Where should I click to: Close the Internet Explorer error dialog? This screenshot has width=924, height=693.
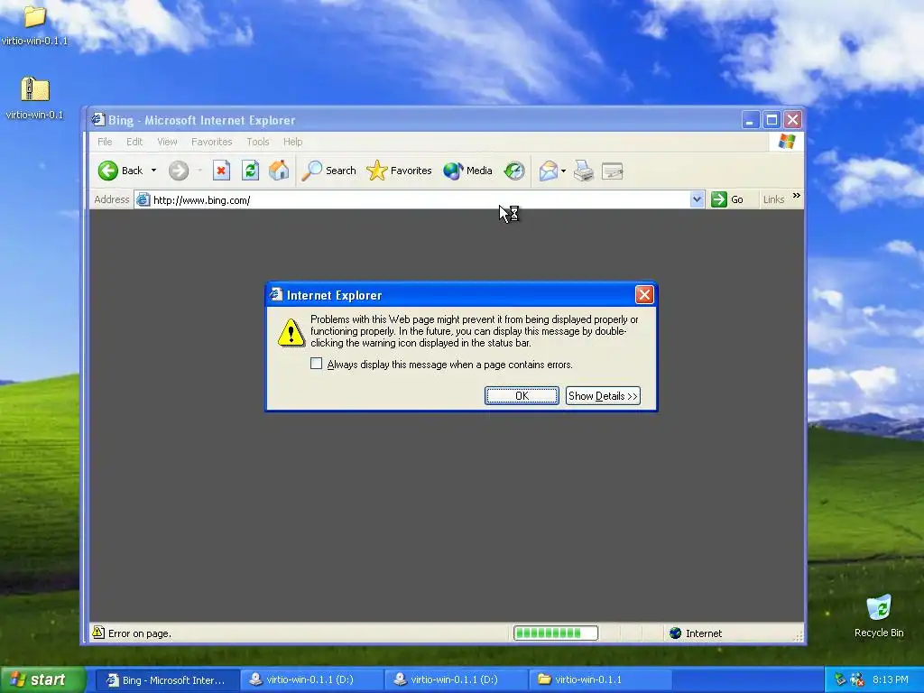[644, 295]
